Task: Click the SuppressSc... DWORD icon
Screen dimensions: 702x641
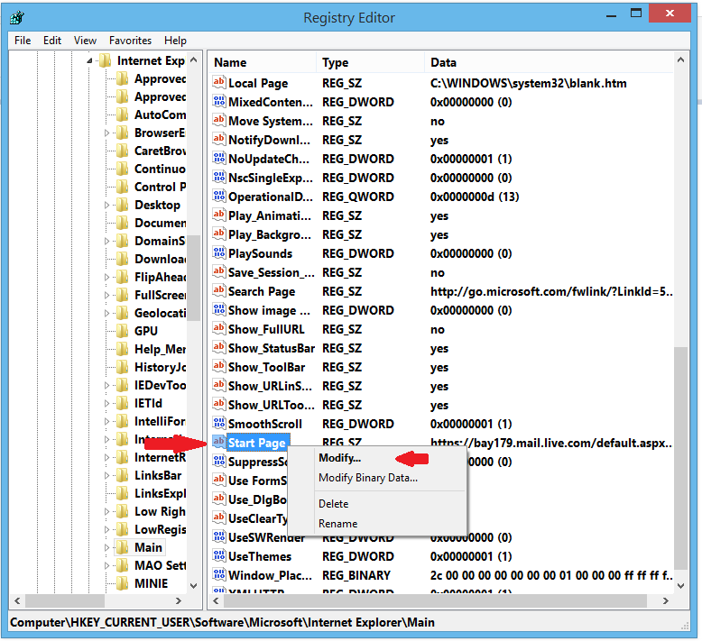Action: click(219, 461)
